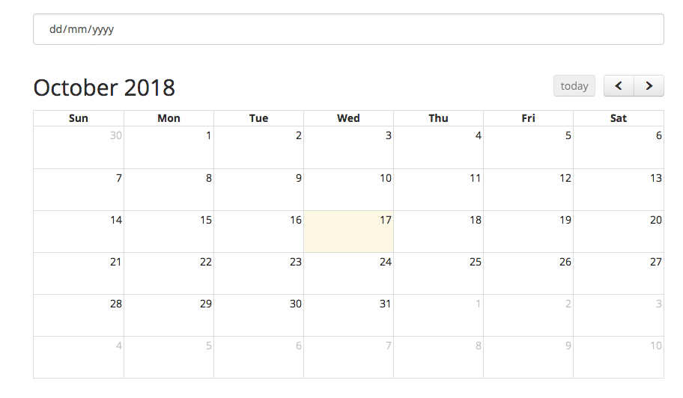Click the today button
Viewport: 683px width, 398px height.
pyautogui.click(x=574, y=86)
